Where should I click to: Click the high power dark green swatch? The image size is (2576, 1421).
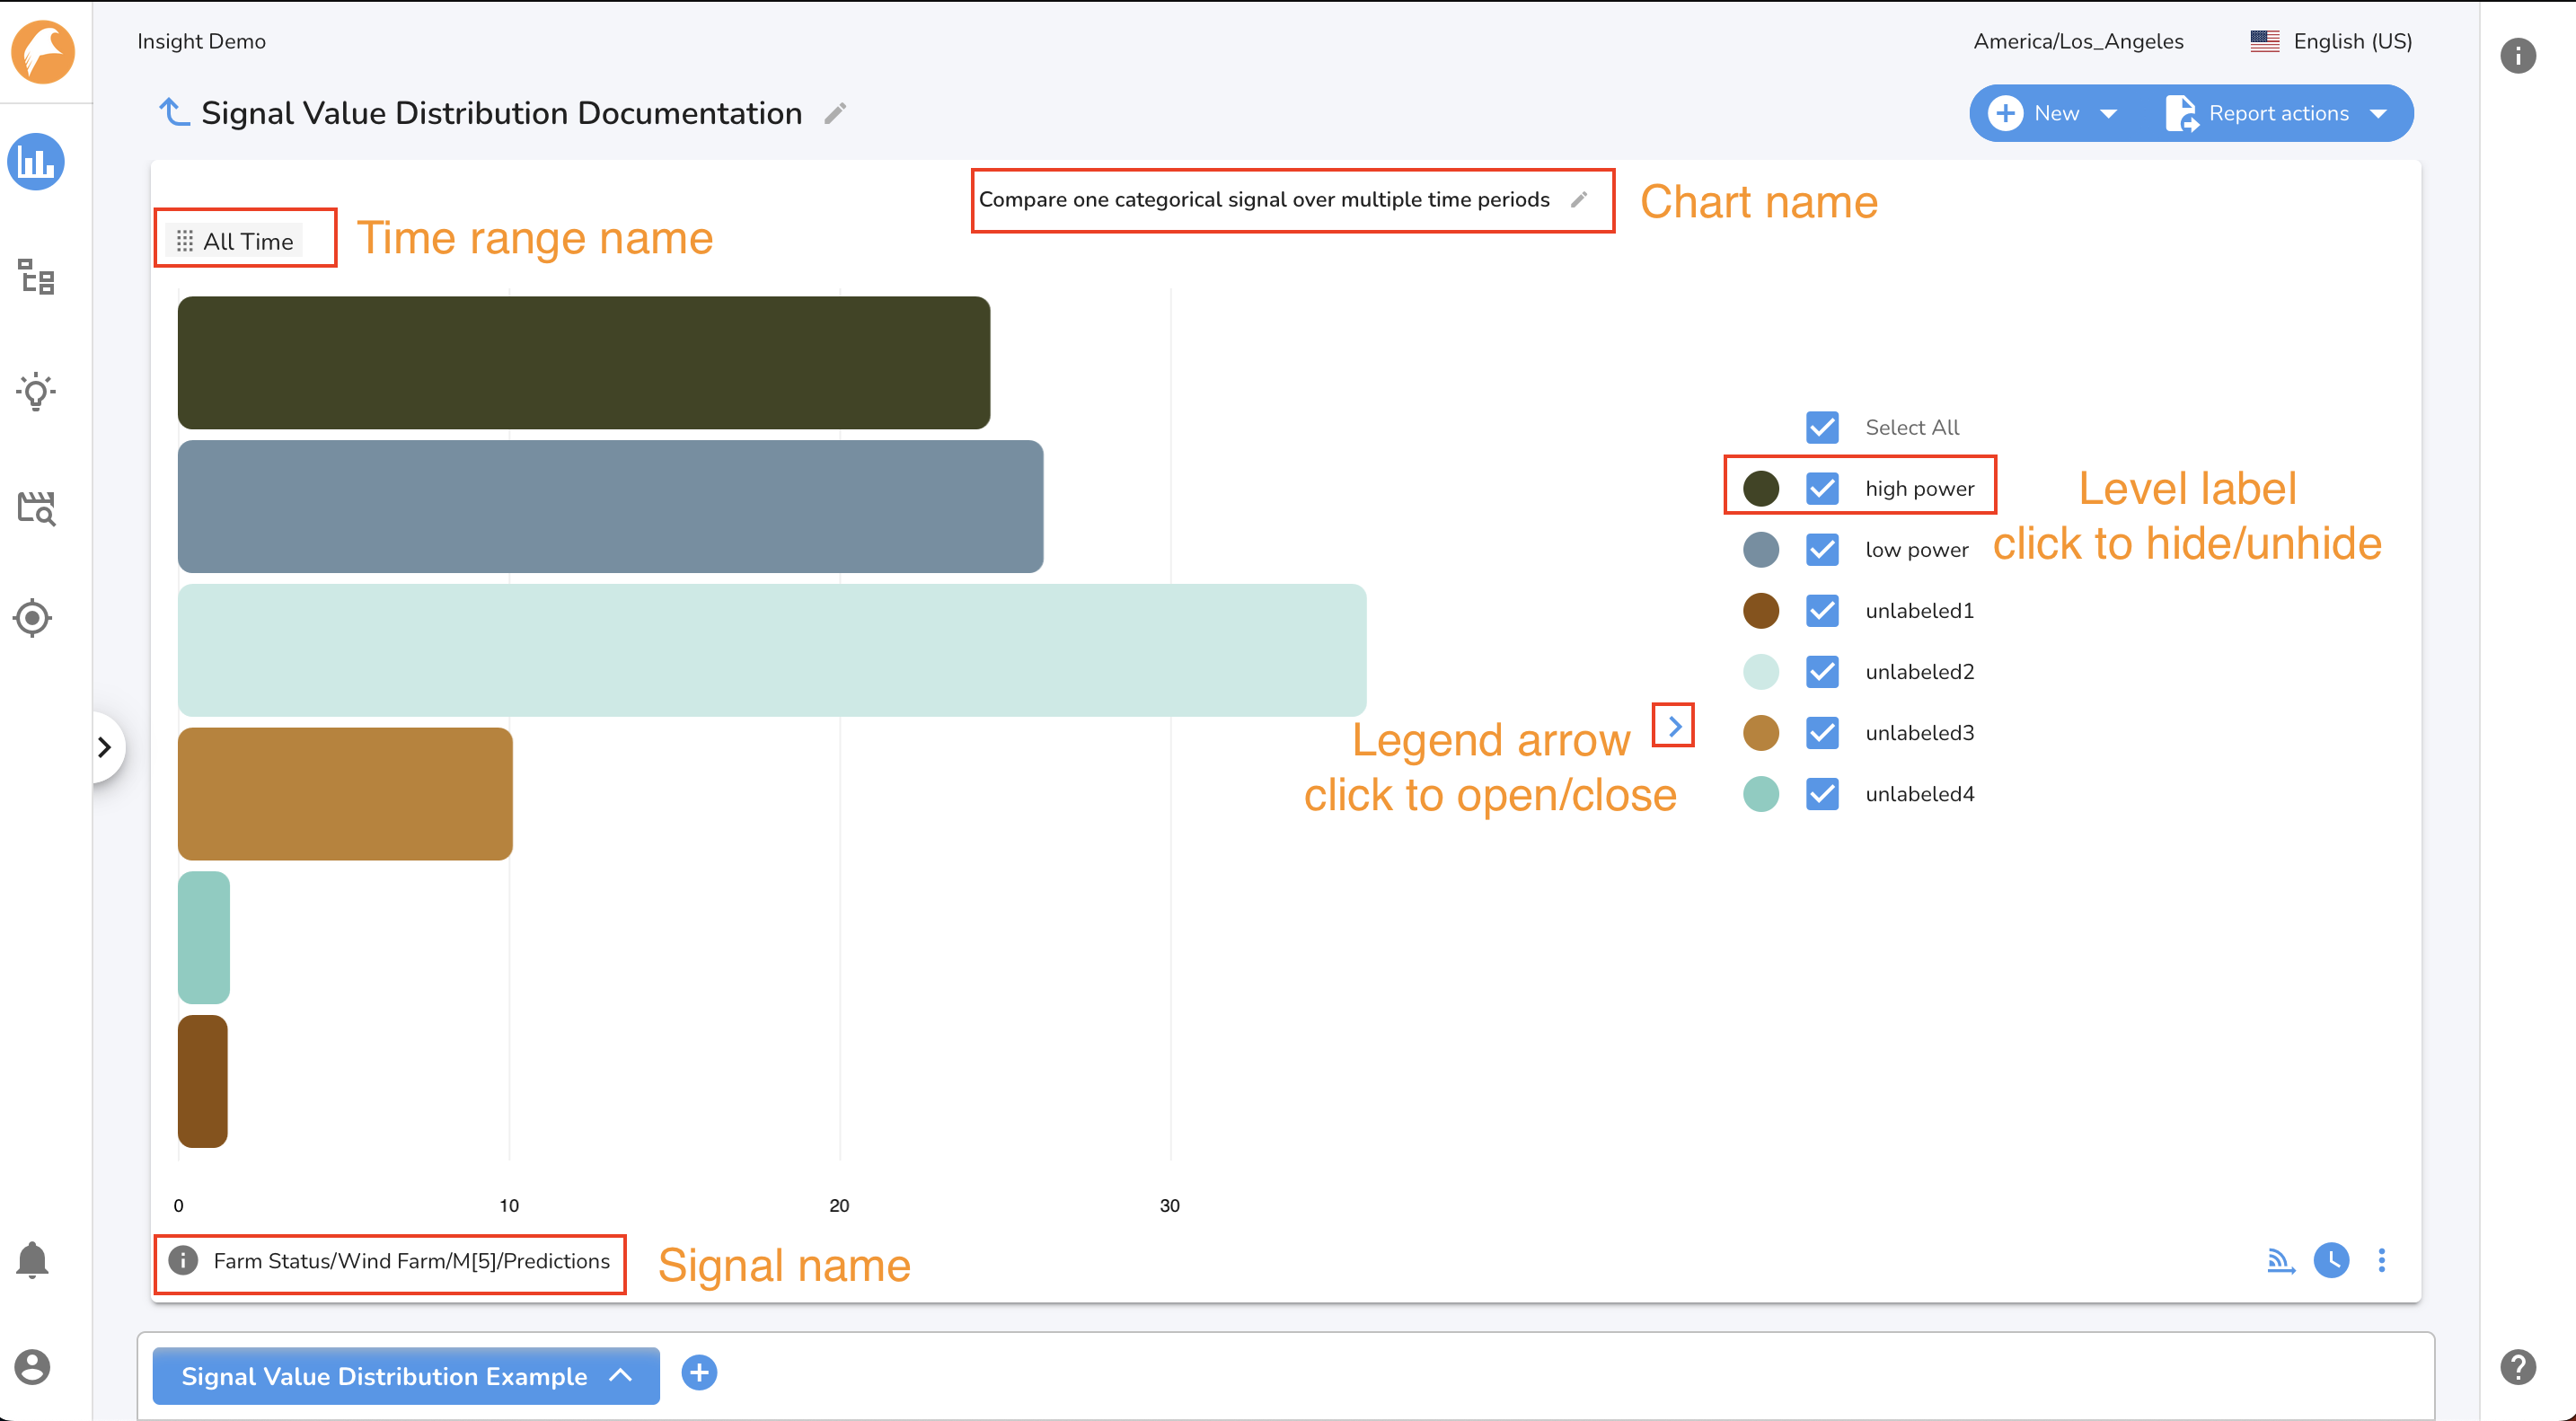click(1760, 488)
